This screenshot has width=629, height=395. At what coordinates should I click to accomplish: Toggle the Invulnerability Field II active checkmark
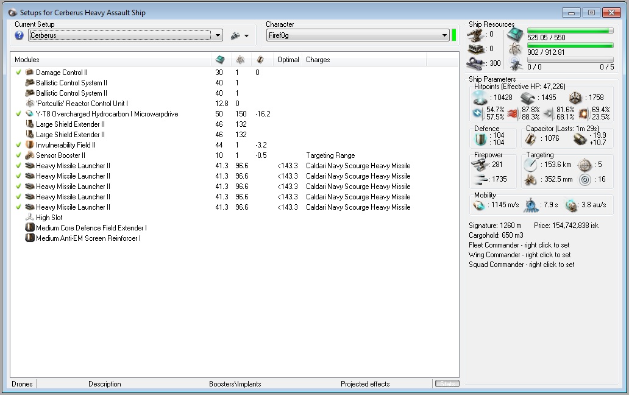tap(18, 144)
